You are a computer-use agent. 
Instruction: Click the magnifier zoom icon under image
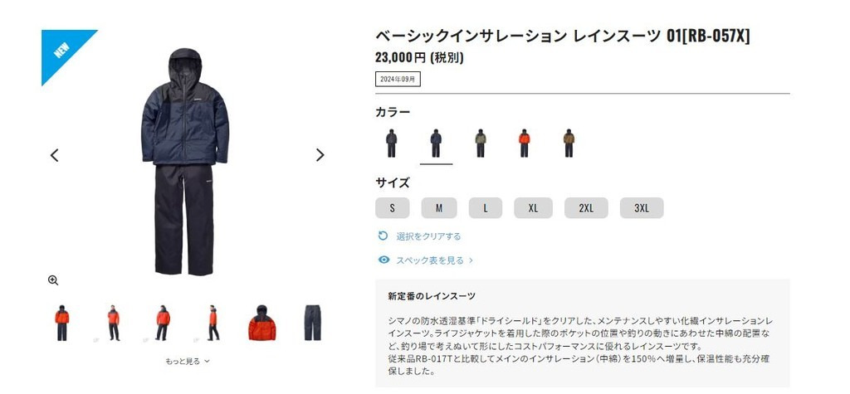[53, 280]
